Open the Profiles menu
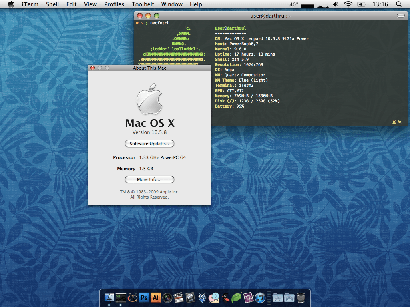Viewport: 410px width, 307px height. pos(114,4)
